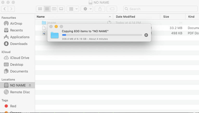This screenshot has height=113, width=199.
Task: Cancel the copy with the X button
Action: tap(146, 35)
